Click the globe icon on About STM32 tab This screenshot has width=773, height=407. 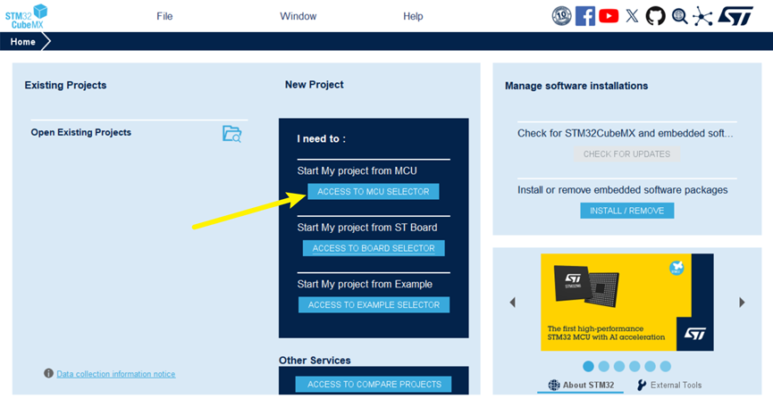(x=554, y=385)
